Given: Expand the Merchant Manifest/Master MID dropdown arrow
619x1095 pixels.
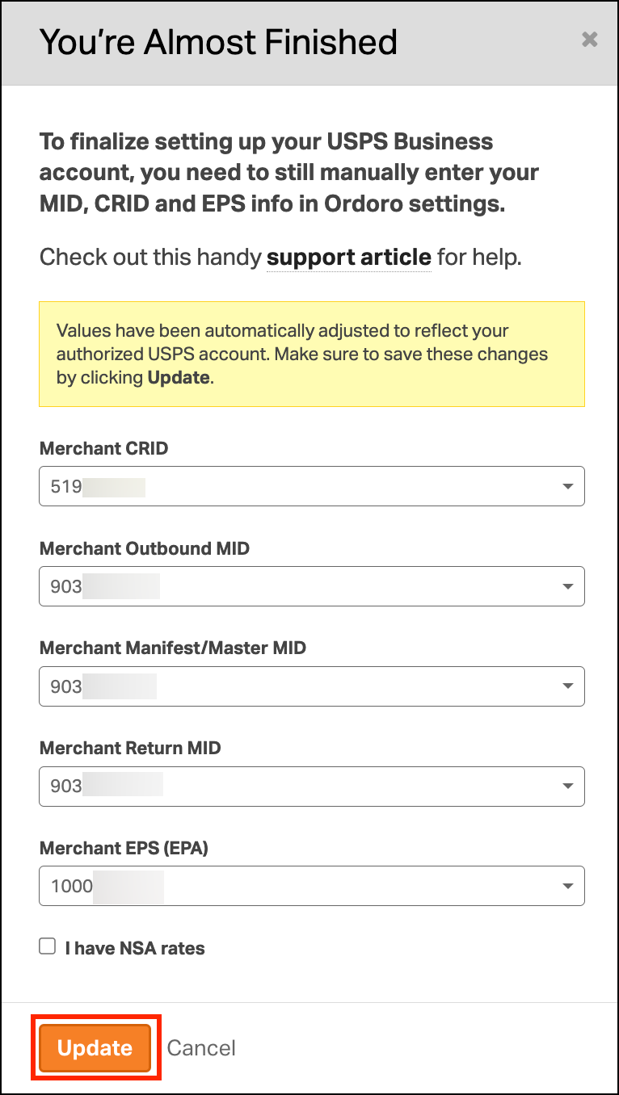Looking at the screenshot, I should (567, 686).
